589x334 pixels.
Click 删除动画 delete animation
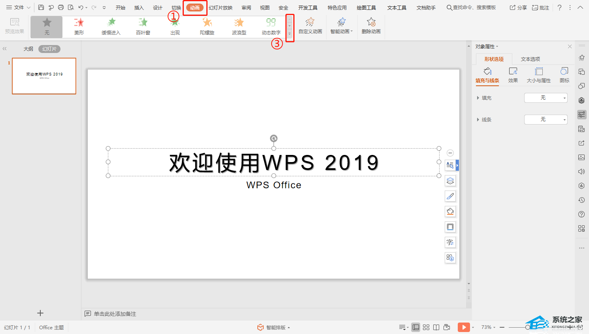point(371,26)
